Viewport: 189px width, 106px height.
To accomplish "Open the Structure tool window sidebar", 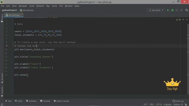I will coord(2,78).
